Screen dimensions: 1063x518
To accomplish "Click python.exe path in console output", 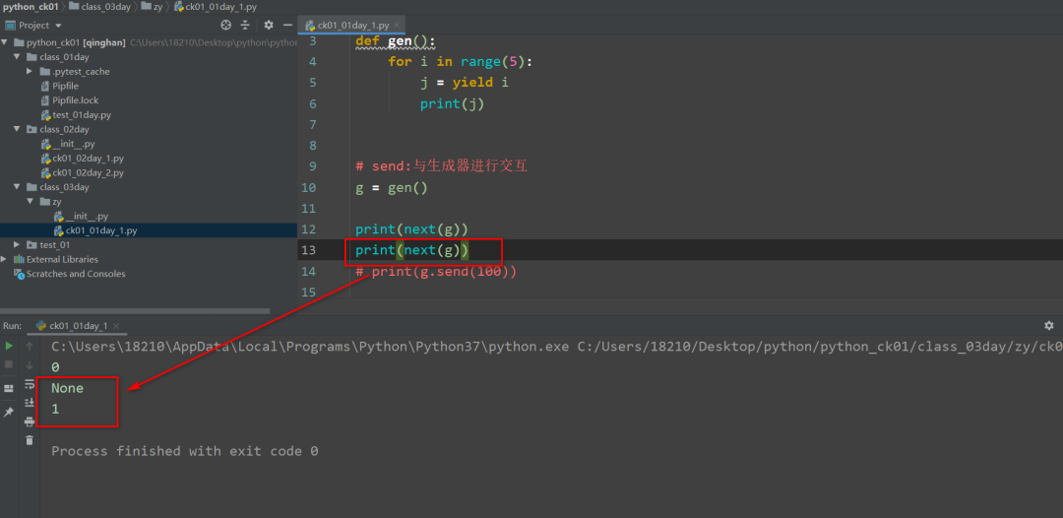I will click(x=311, y=347).
